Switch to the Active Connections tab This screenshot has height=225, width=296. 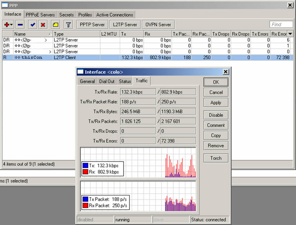tap(115, 15)
